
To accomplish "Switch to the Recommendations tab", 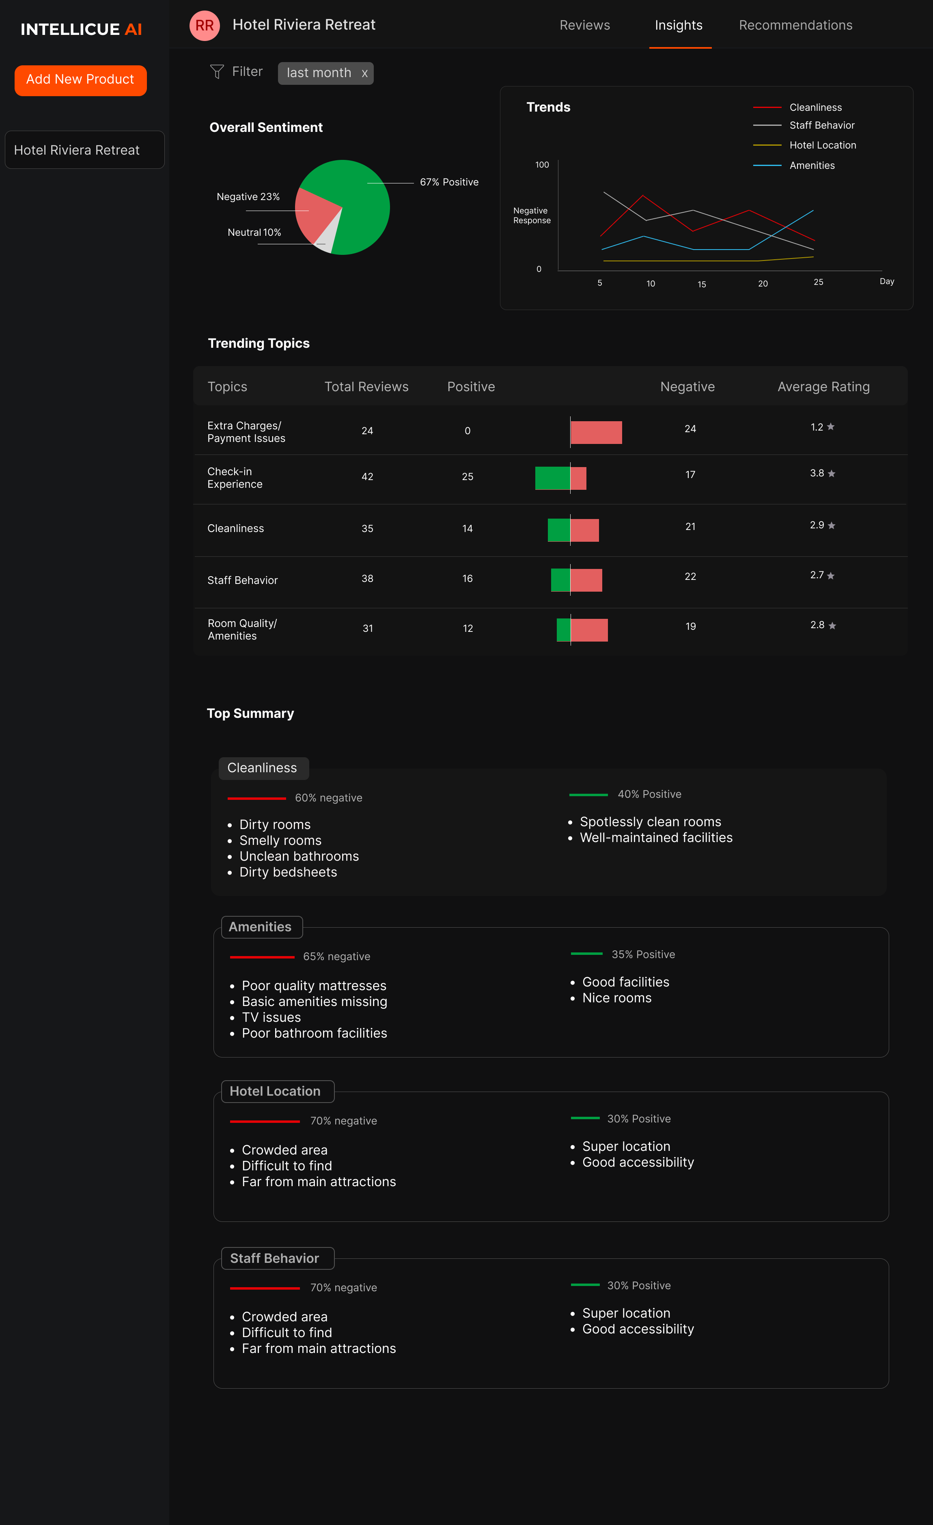I will (x=795, y=26).
